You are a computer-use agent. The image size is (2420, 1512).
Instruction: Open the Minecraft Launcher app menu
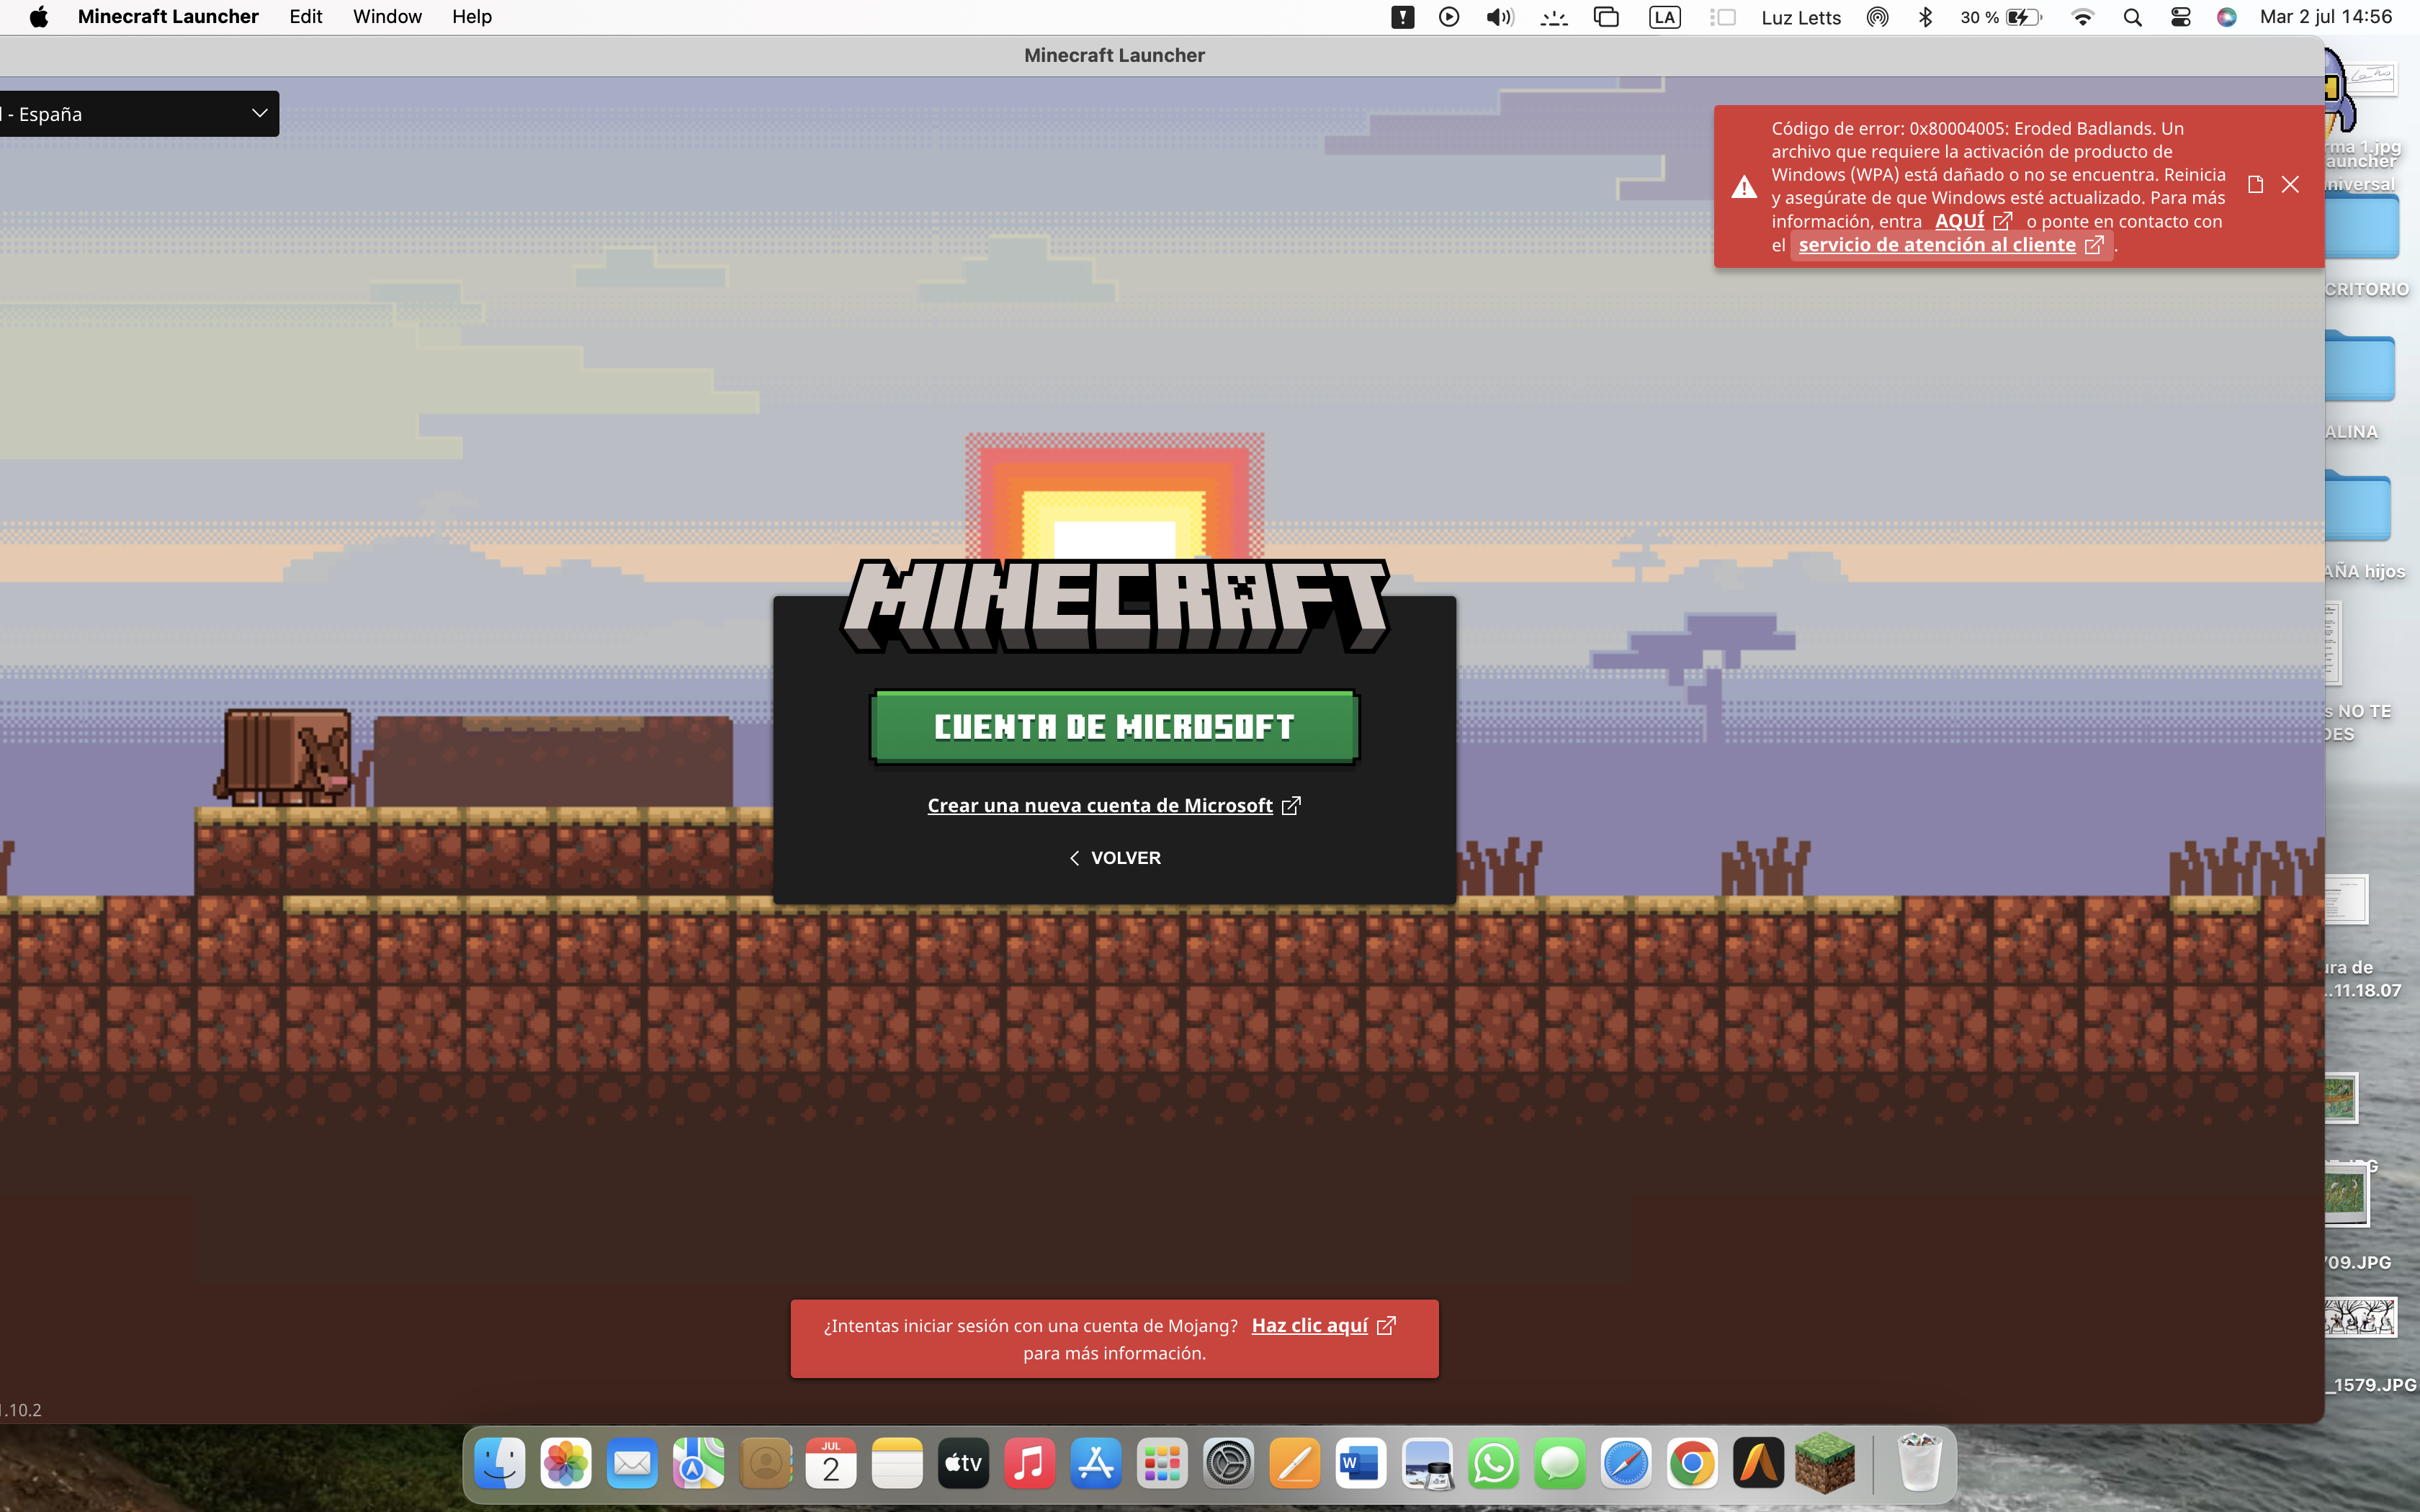point(168,17)
